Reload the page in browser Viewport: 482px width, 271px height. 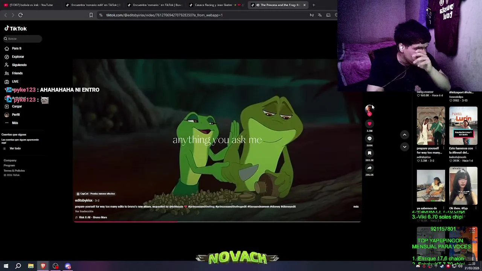tap(21, 15)
